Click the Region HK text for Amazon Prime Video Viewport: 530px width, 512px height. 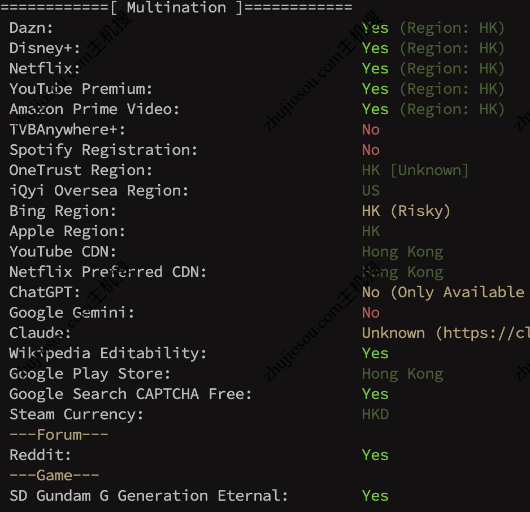pos(452,109)
